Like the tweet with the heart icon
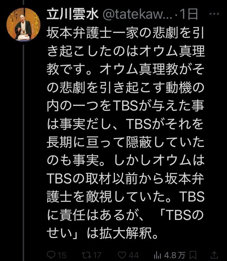This screenshot has height=261, width=227. click(122, 255)
